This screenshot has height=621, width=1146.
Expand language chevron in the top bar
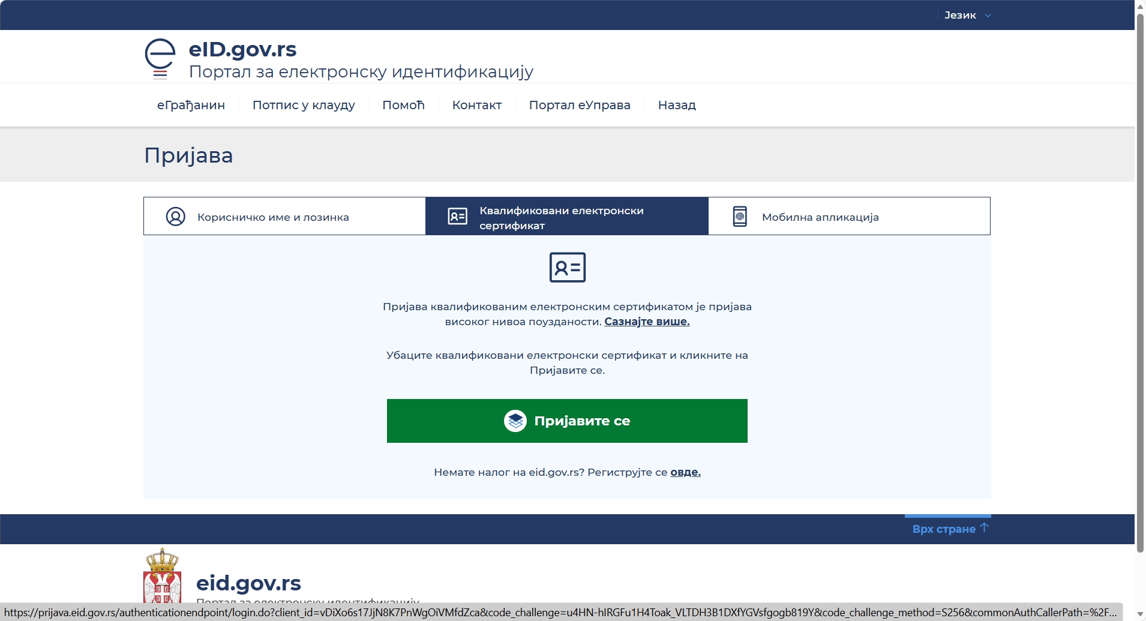(988, 16)
